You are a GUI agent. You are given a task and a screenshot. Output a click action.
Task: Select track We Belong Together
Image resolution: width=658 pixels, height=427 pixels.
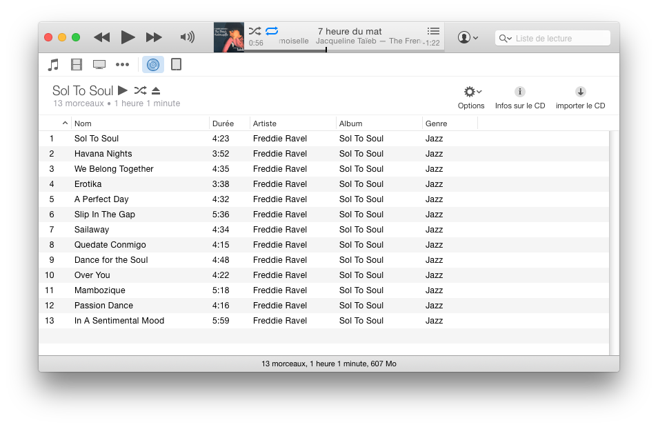tap(323, 169)
